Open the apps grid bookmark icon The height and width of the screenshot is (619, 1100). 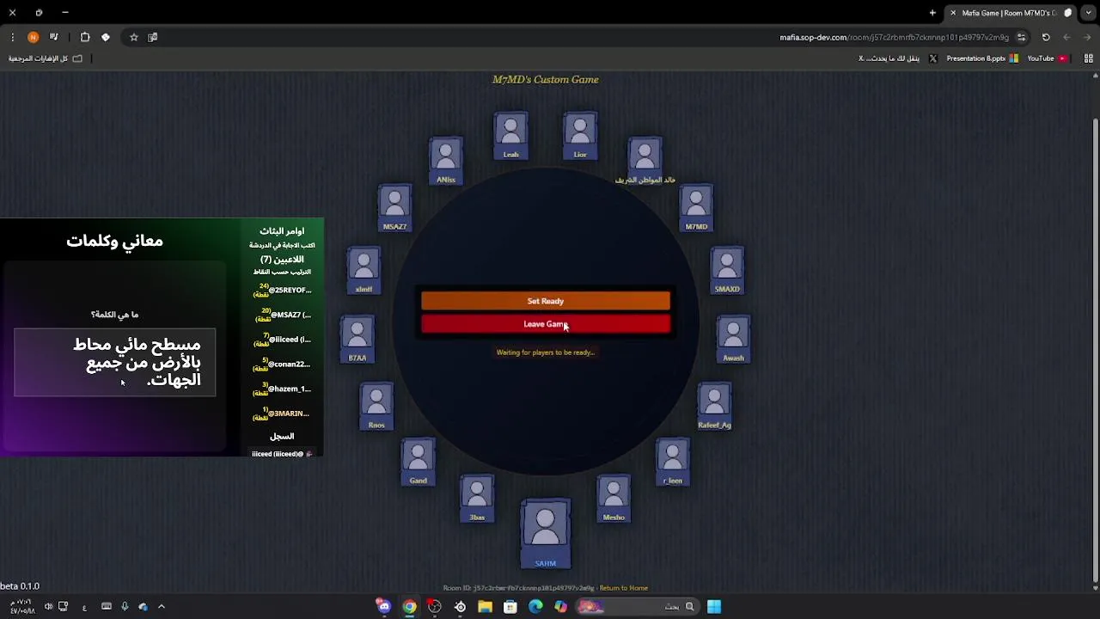coord(1089,58)
